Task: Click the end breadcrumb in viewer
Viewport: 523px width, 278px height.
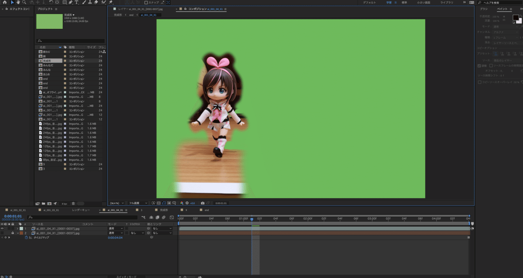Action: point(132,15)
